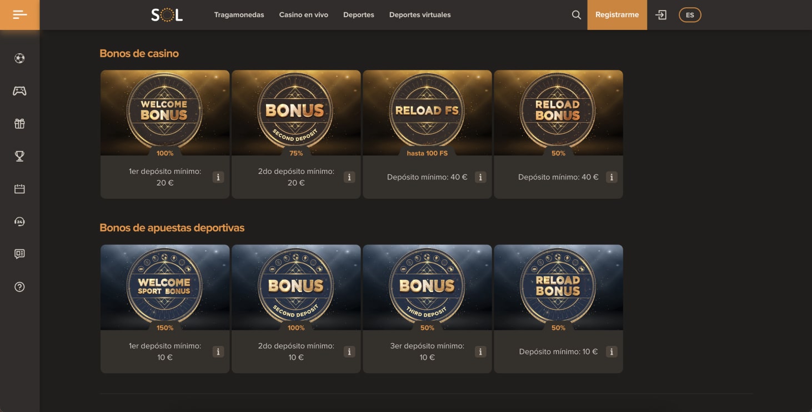
Task: Show info for casino Welcome Bonus 100%
Action: 218,177
